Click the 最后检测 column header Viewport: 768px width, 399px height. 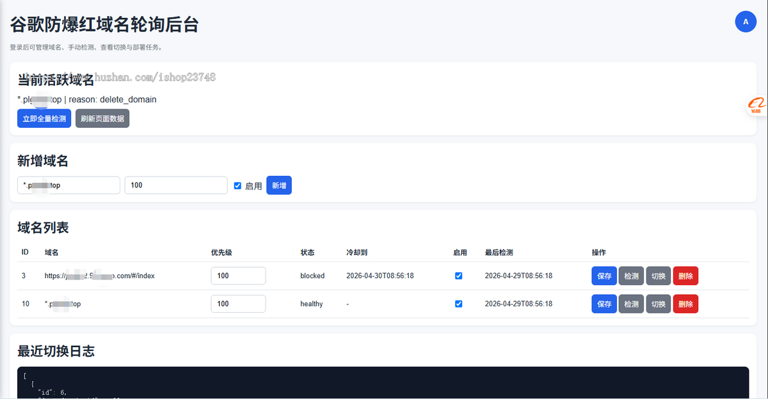tap(499, 253)
